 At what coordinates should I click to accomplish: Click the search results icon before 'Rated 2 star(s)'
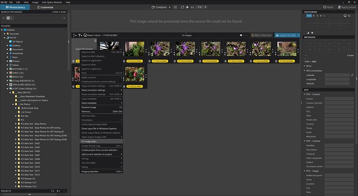pyautogui.click(x=85, y=35)
